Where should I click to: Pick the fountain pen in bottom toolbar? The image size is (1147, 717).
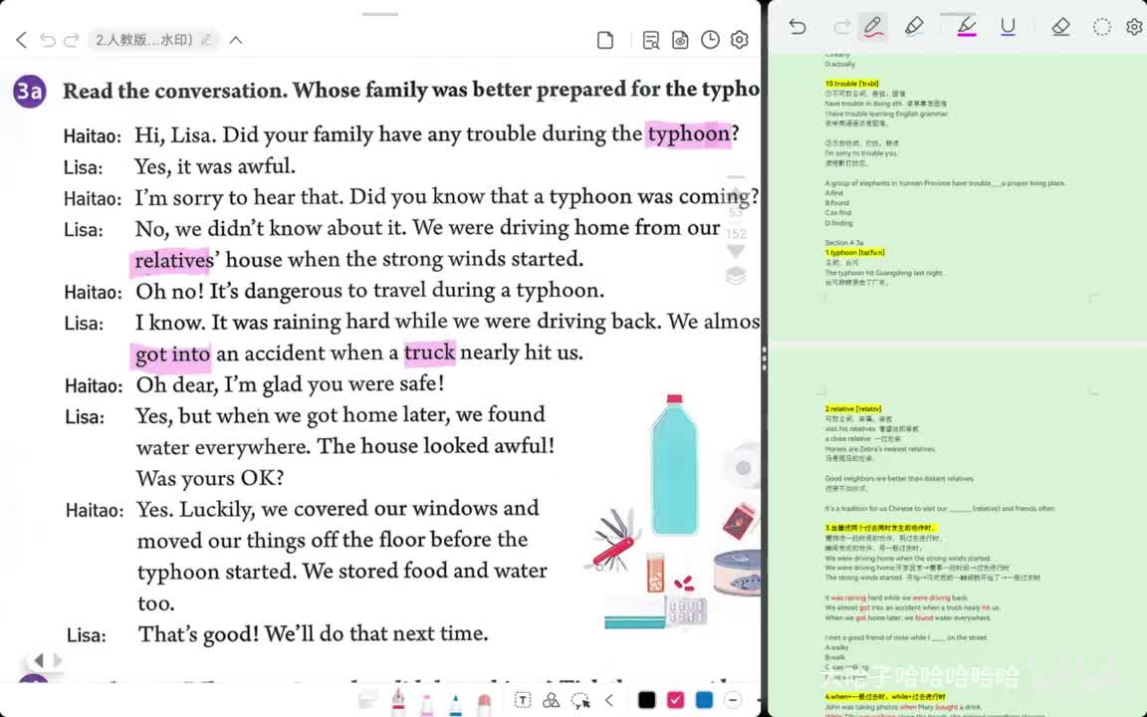point(398,700)
